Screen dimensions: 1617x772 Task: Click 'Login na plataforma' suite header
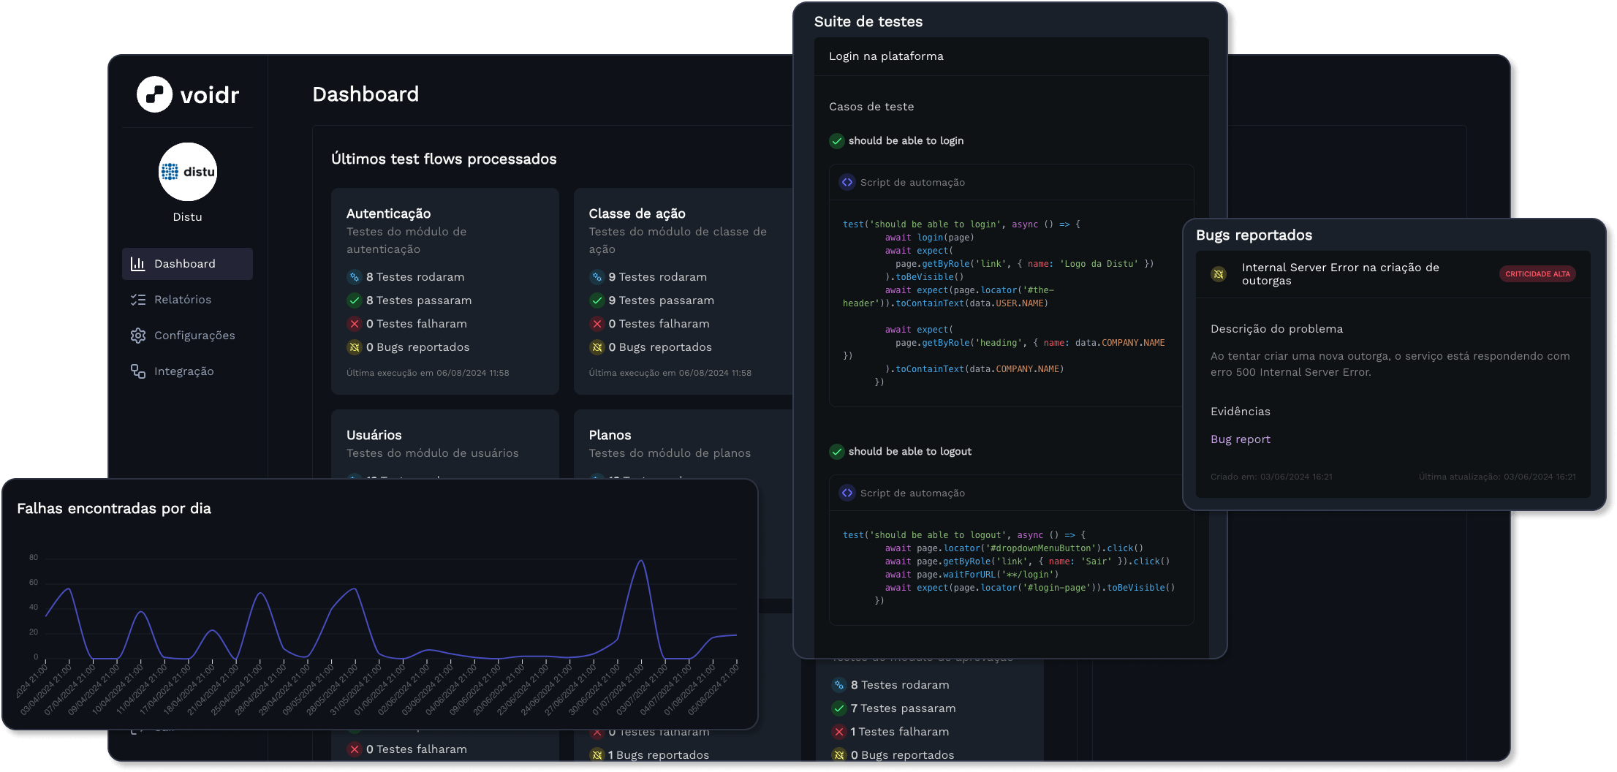(1012, 56)
